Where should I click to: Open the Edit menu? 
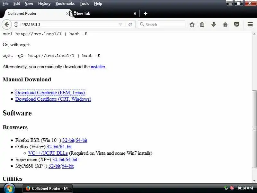click(17, 4)
